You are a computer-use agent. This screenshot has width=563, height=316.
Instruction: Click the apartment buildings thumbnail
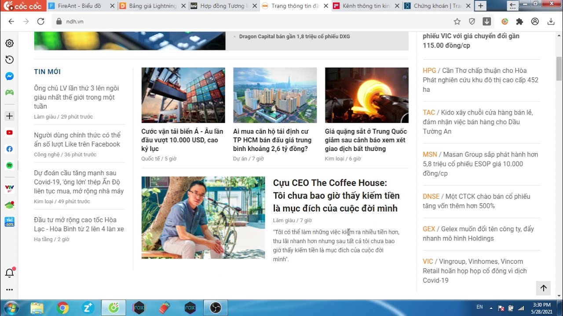click(x=275, y=95)
